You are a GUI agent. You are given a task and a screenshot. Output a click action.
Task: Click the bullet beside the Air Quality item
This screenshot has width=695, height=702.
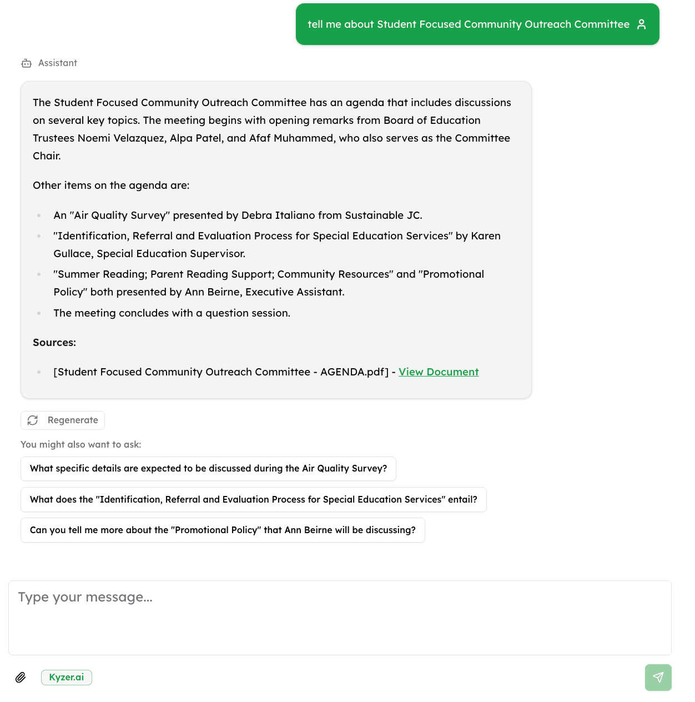click(39, 215)
